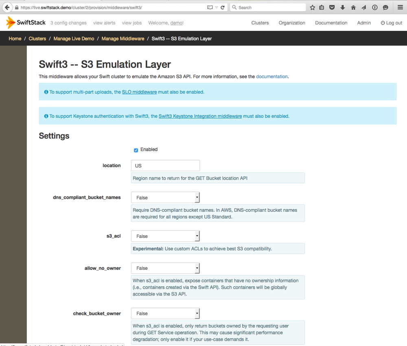Click the check_bucket_owner field label

(x=97, y=313)
